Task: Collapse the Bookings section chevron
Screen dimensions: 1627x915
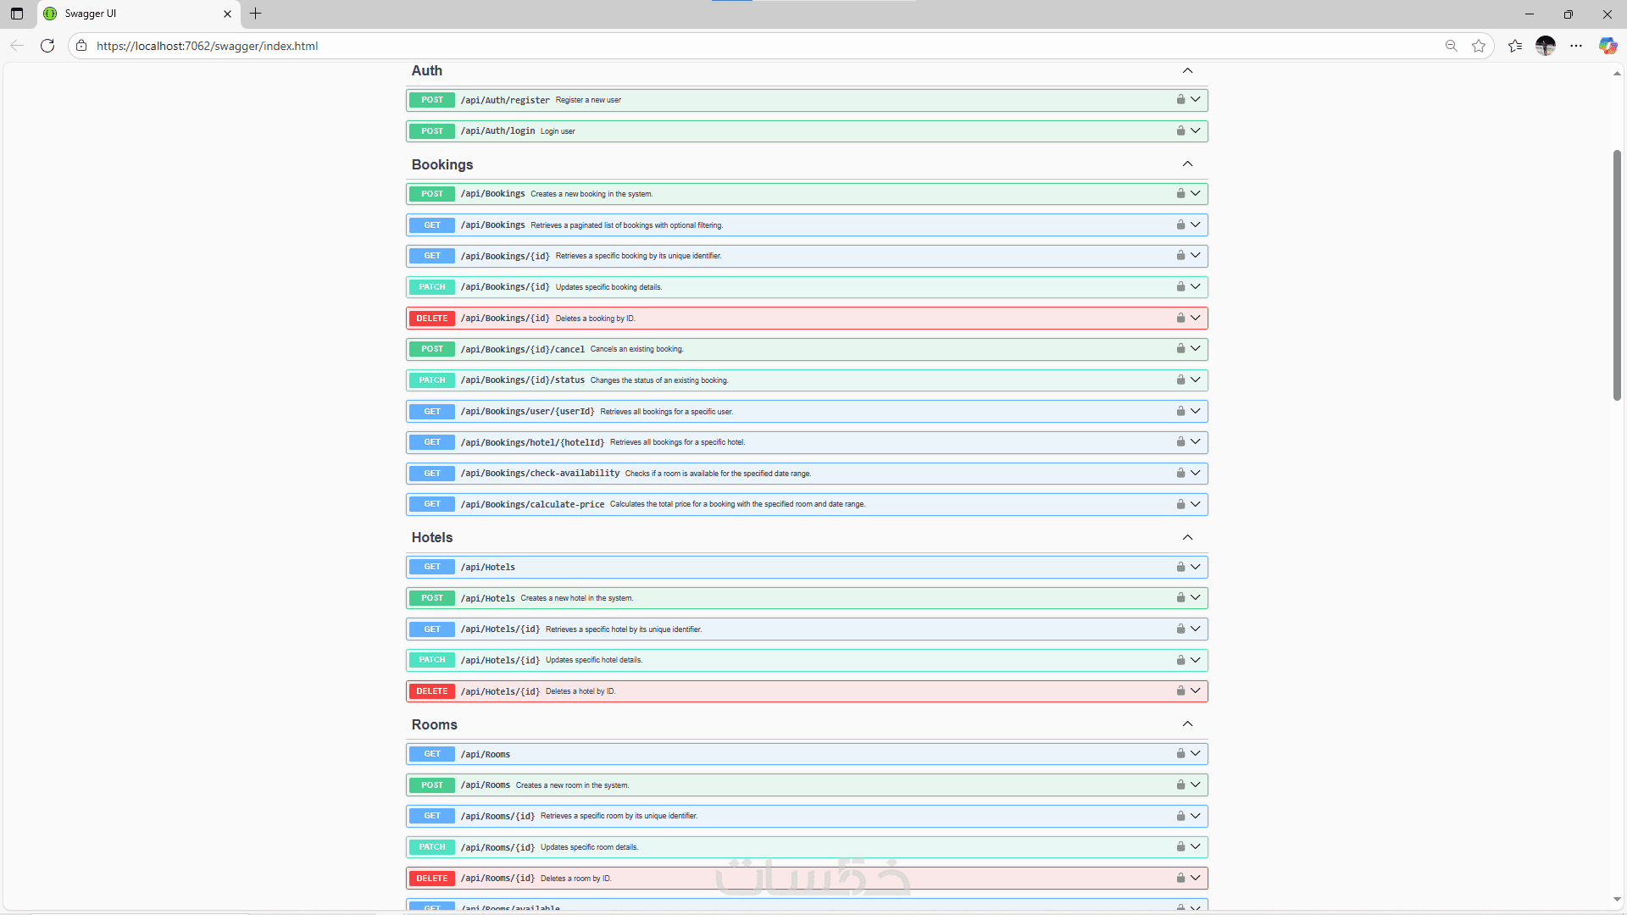Action: click(1187, 164)
